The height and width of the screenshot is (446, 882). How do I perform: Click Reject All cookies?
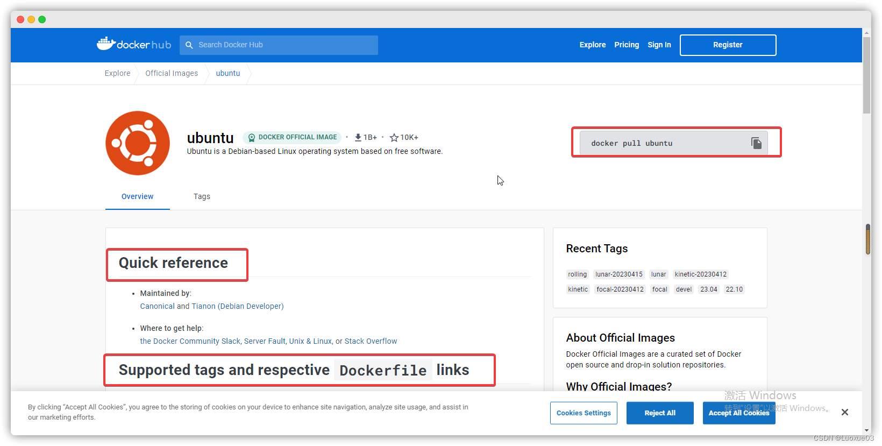[x=660, y=413]
